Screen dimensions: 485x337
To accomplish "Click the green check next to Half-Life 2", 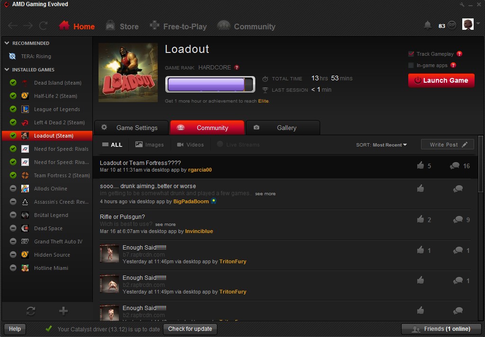I will (13, 95).
